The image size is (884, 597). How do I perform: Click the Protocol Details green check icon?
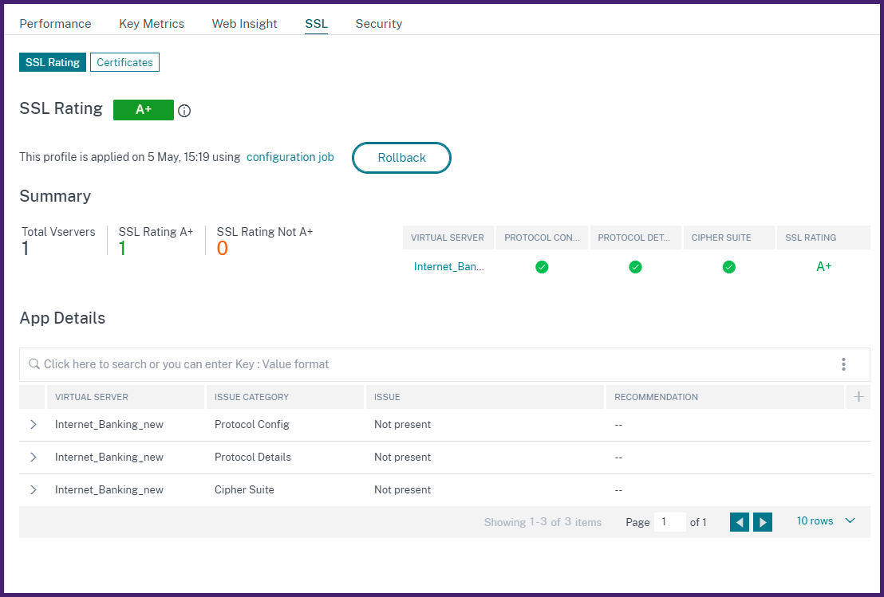635,267
